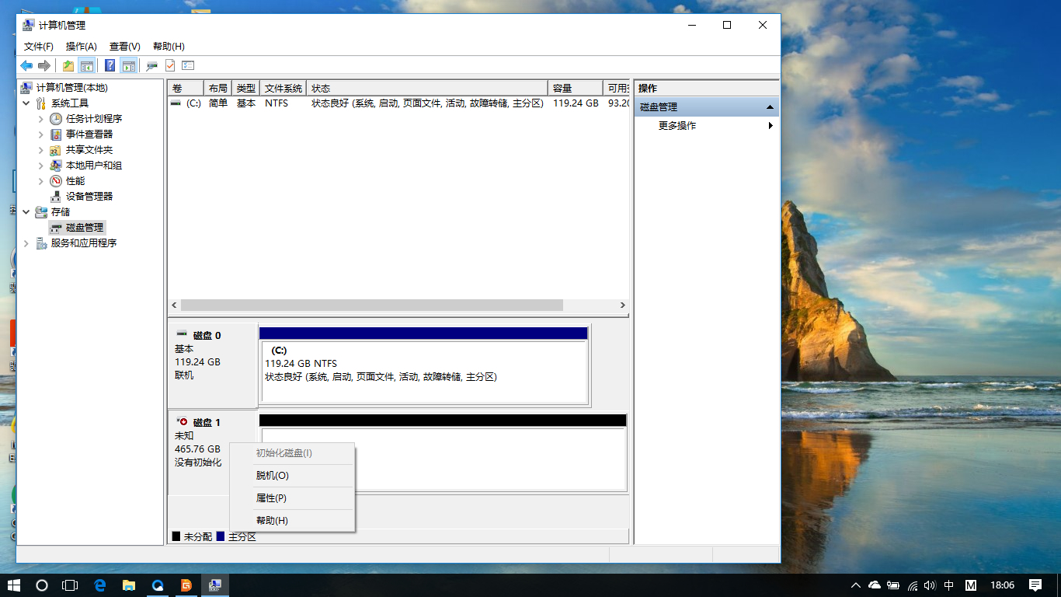
Task: Click the checklist toolbar icon
Action: point(187,66)
